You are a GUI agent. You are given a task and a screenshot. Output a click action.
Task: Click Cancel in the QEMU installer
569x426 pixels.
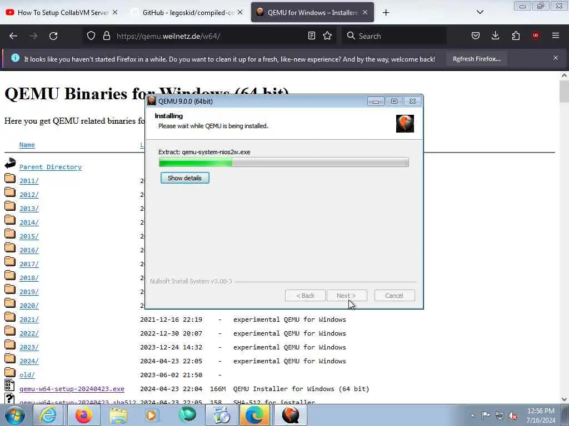tap(394, 296)
